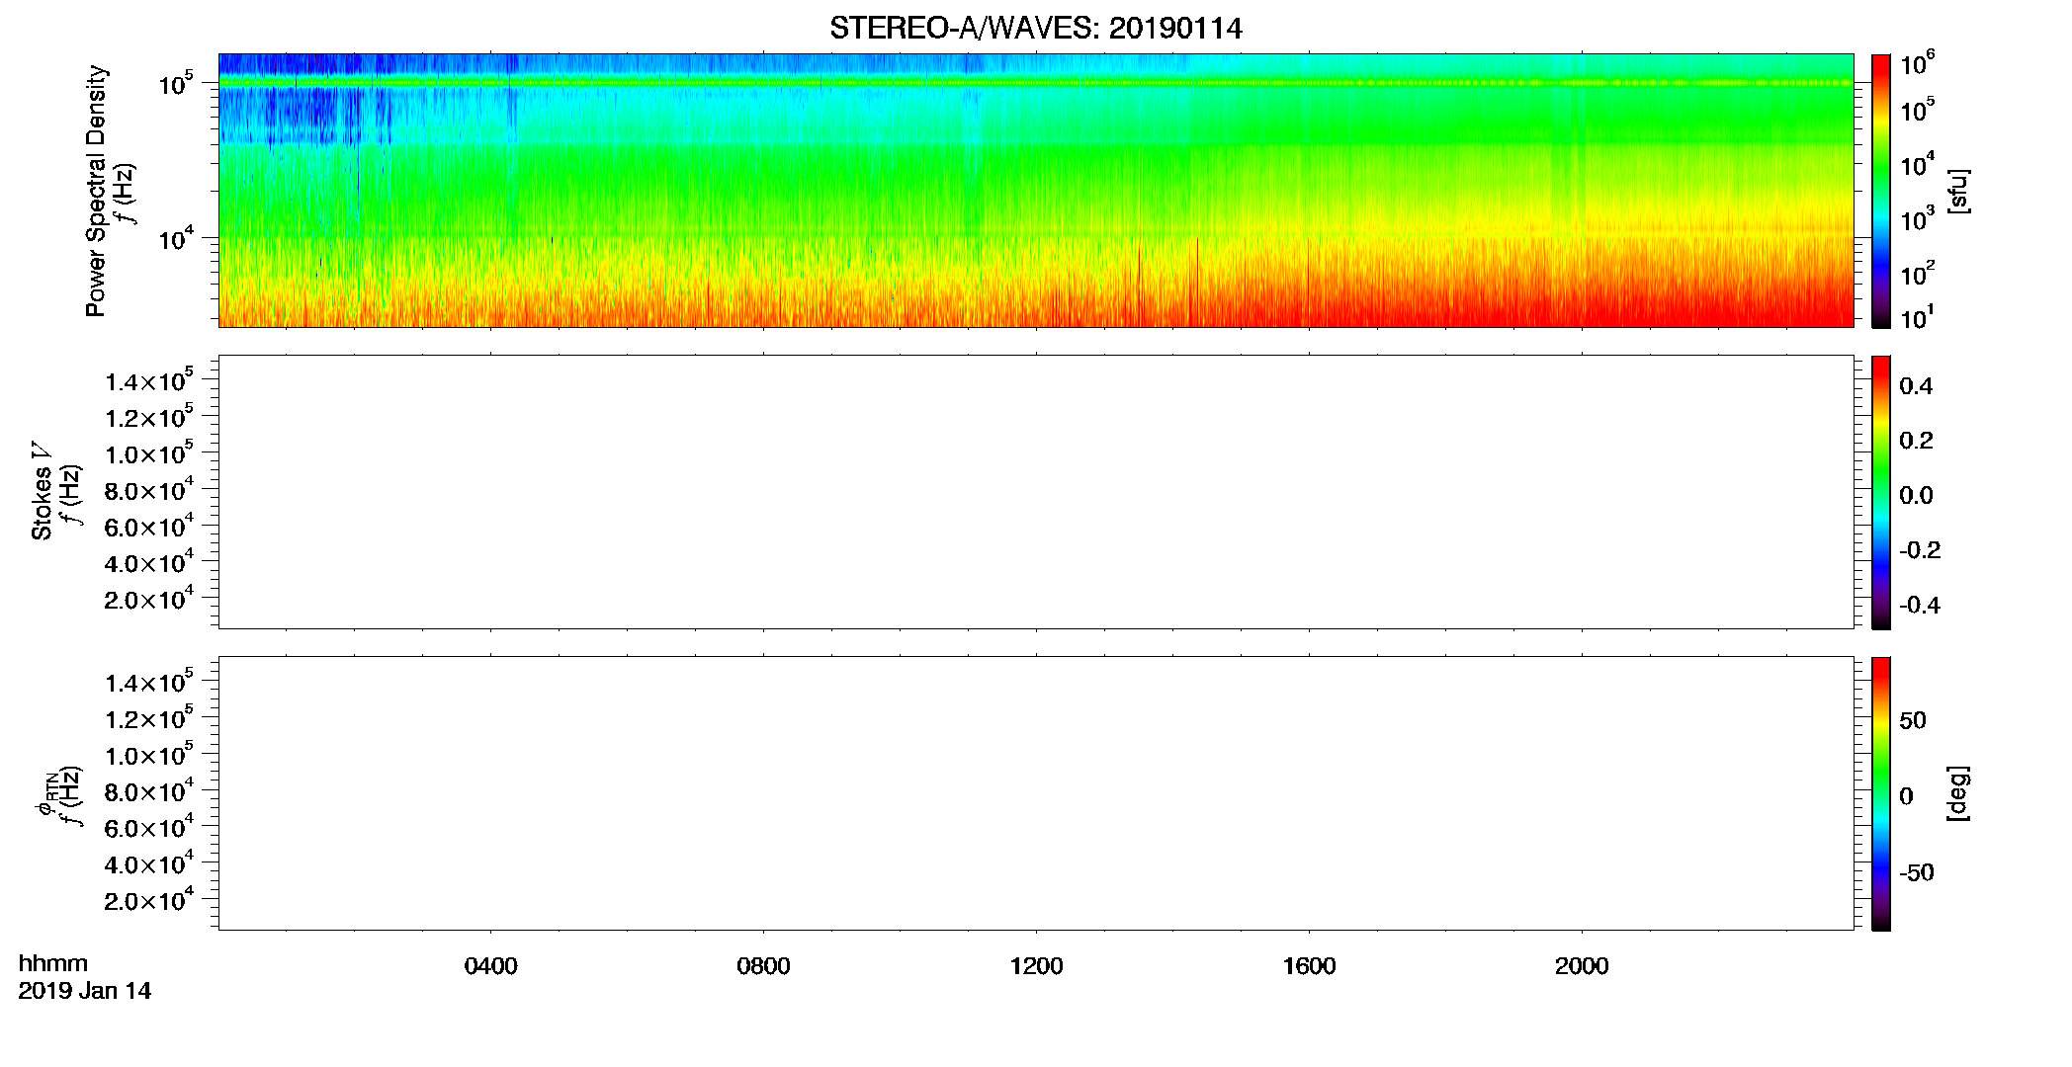Select the 0800 time axis label
Viewport: 2072px width, 1067px height.
point(763,966)
